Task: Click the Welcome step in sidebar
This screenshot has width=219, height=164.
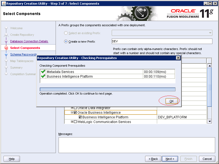Action: 16,28
